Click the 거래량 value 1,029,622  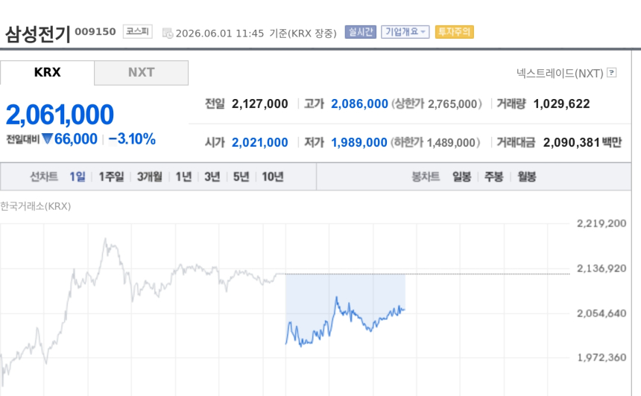pyautogui.click(x=562, y=104)
